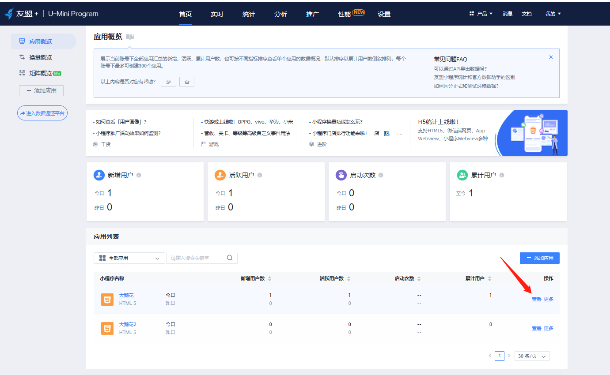The height and width of the screenshot is (375, 610).
Task: Click the 新增用户 blue user icon
Action: coord(99,175)
